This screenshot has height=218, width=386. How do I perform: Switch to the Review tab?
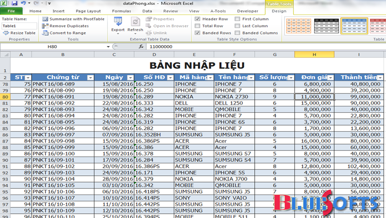pos(170,11)
